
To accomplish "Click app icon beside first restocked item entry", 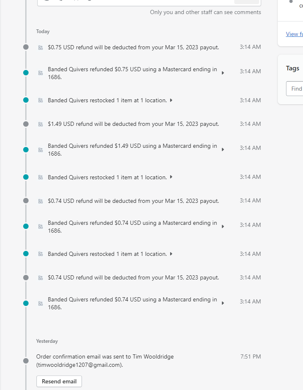I will click(x=41, y=100).
